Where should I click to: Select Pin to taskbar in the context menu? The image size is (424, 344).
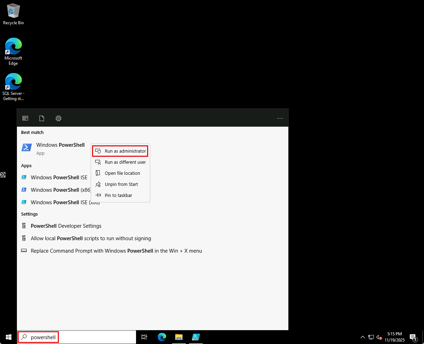coord(118,195)
